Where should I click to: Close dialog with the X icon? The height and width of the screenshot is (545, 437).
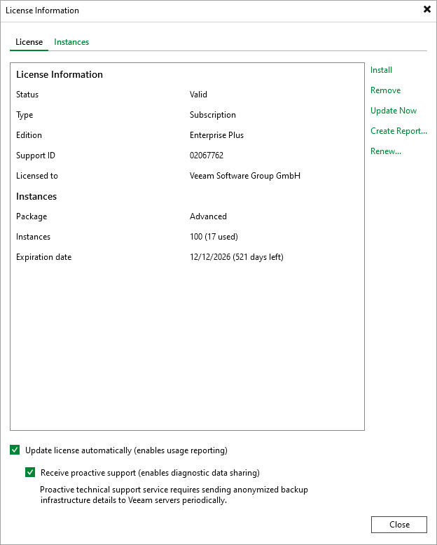coord(427,9)
